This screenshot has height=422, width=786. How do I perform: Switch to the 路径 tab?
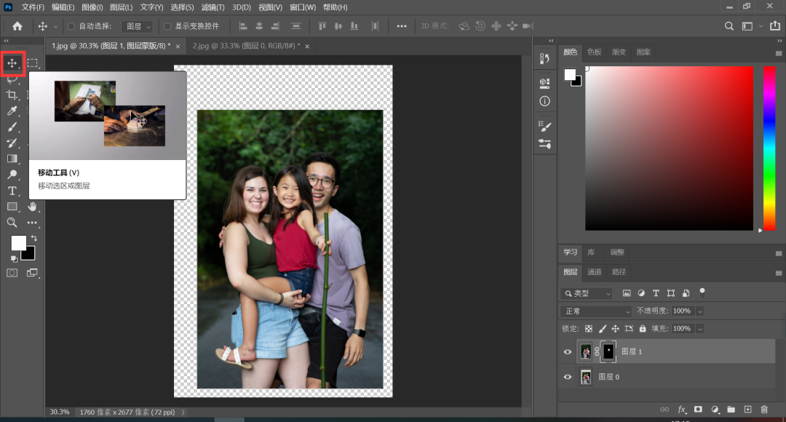tap(619, 272)
